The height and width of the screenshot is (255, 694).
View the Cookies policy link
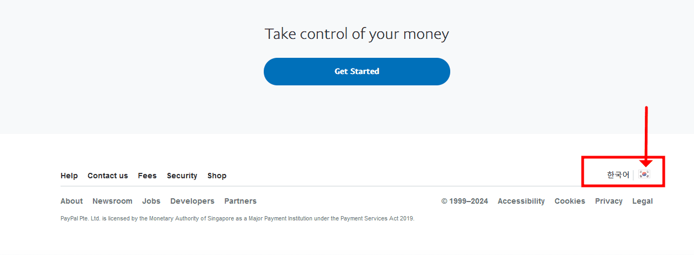pyautogui.click(x=570, y=201)
